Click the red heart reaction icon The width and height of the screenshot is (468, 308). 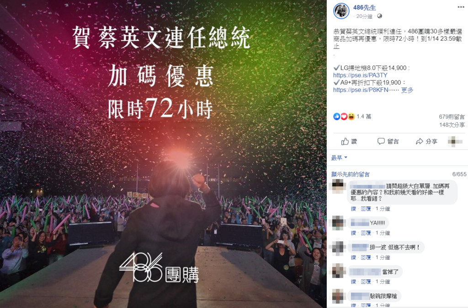pos(344,117)
